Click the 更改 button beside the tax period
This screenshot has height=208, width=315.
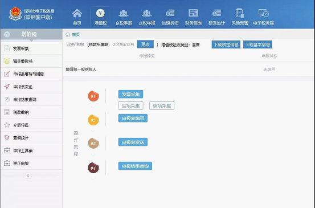145,44
